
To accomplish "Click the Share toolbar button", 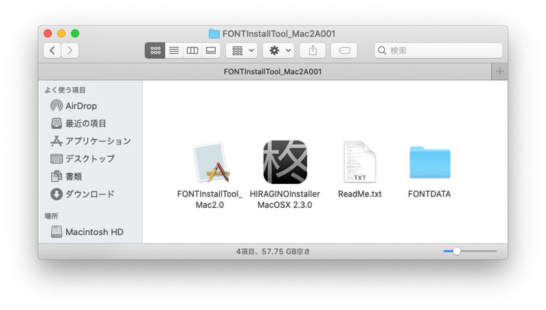I will (312, 51).
